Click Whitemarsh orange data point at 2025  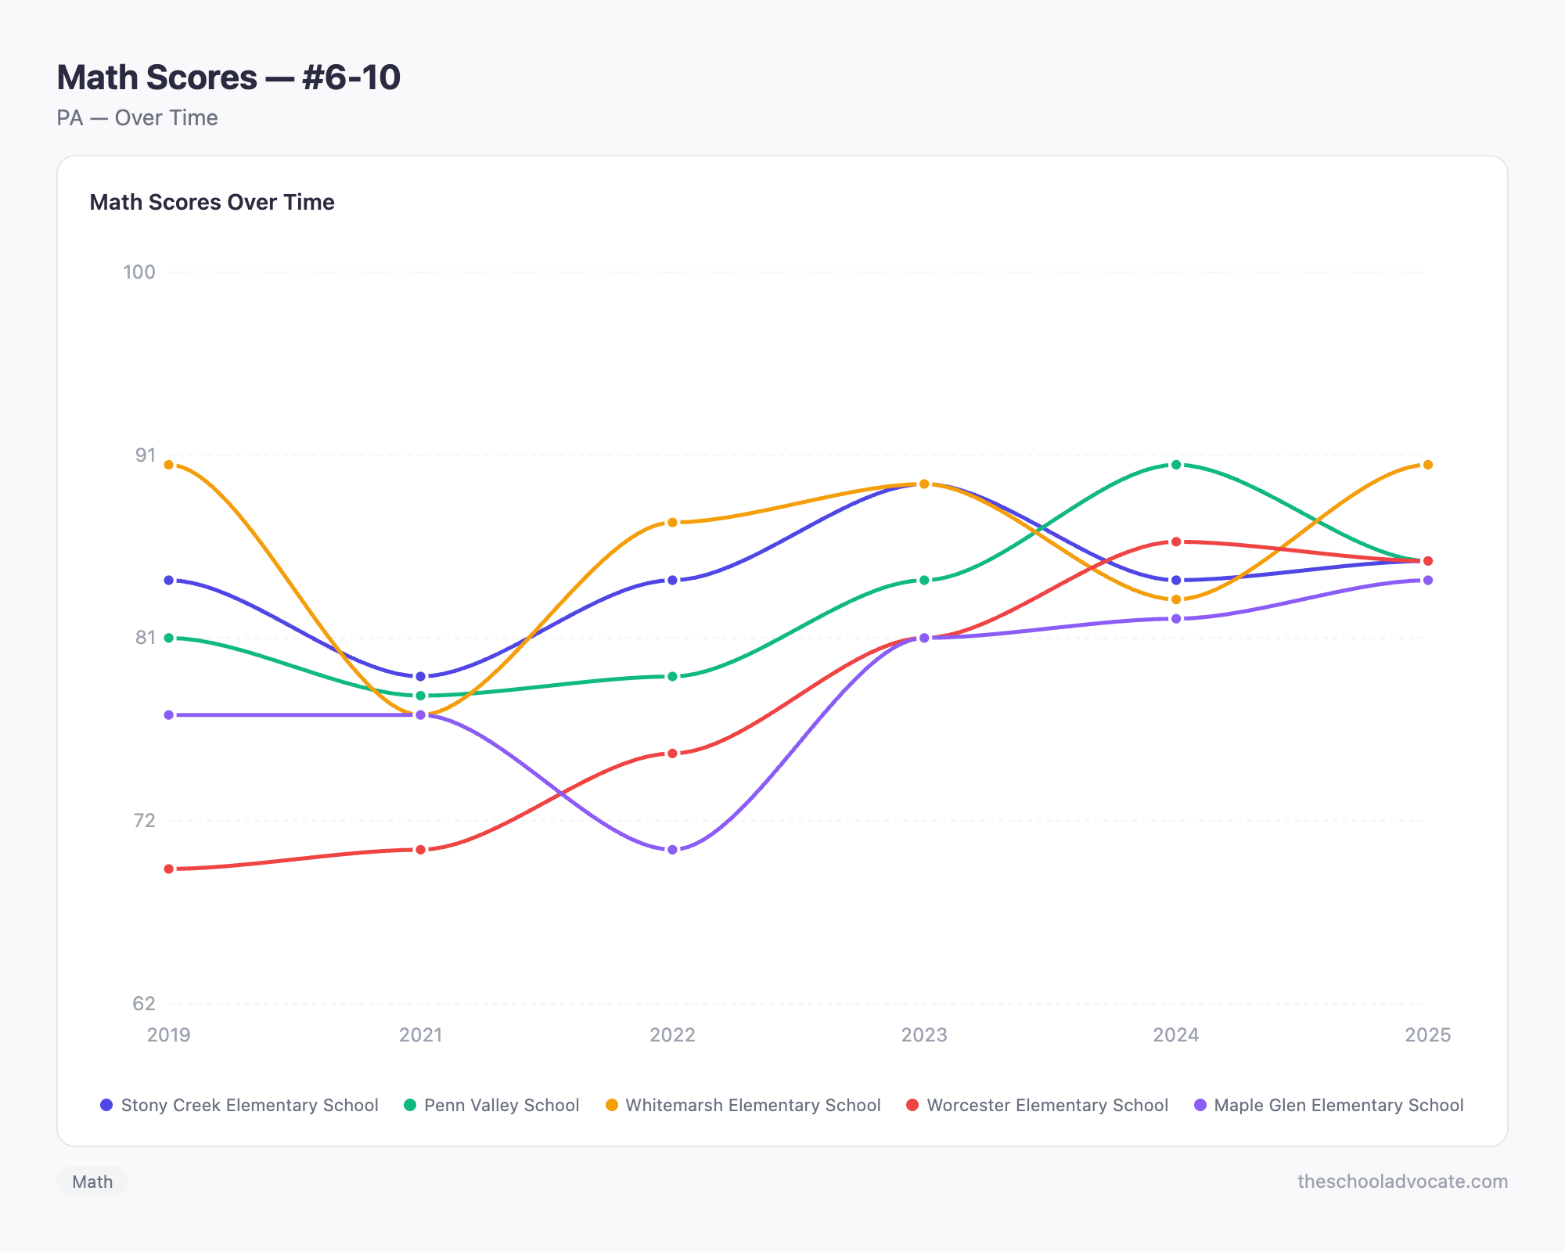pos(1427,465)
